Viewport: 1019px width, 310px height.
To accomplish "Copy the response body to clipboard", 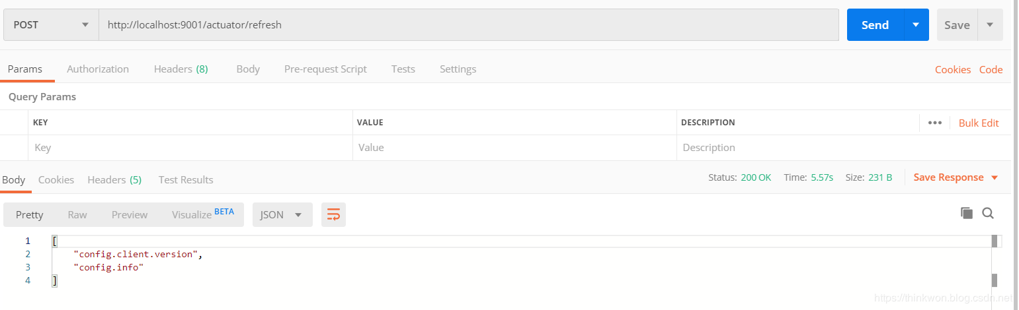I will [x=967, y=213].
